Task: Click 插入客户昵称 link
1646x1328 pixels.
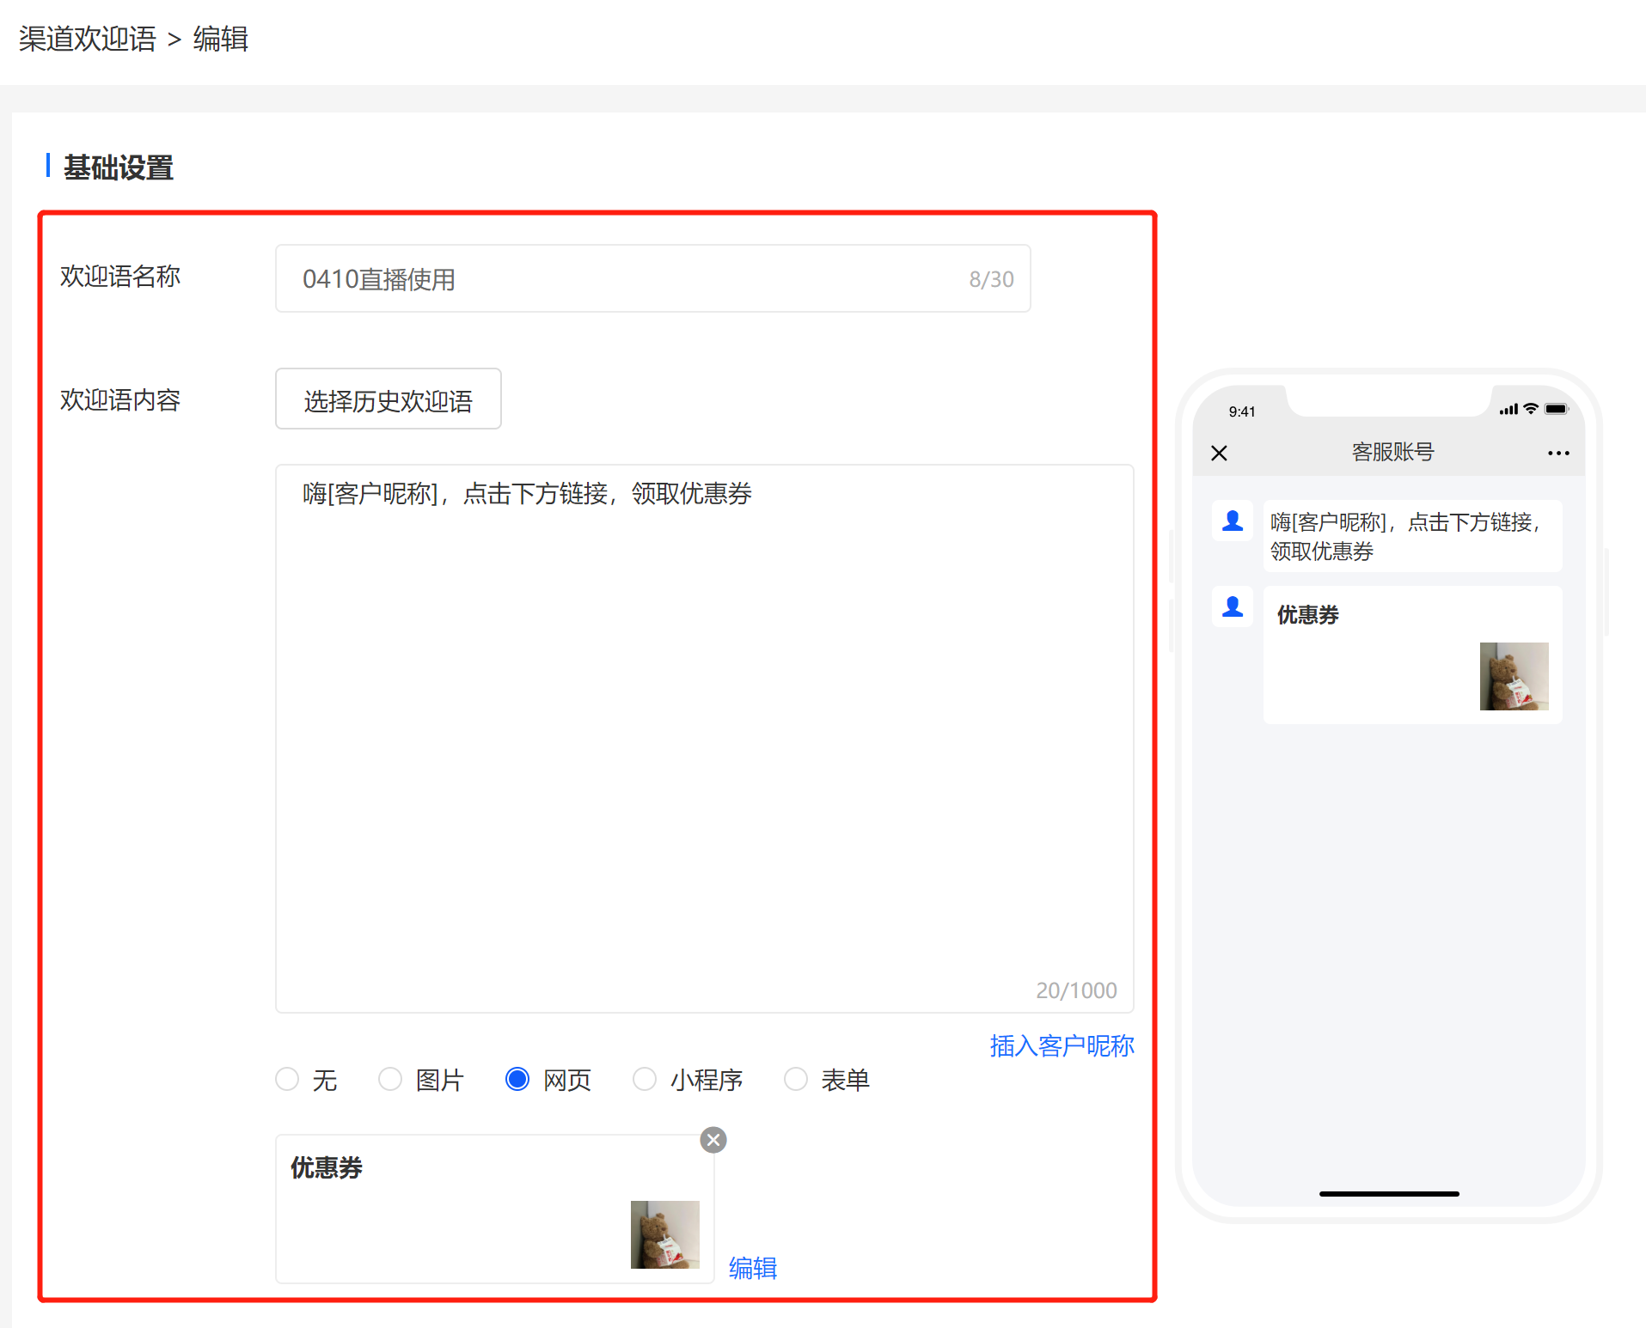Action: click(x=1062, y=1045)
